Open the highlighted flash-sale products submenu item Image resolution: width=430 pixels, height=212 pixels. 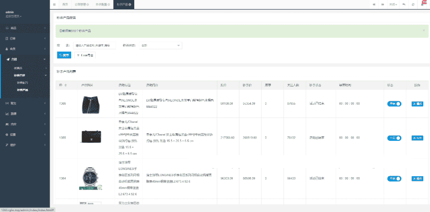pyautogui.click(x=22, y=90)
